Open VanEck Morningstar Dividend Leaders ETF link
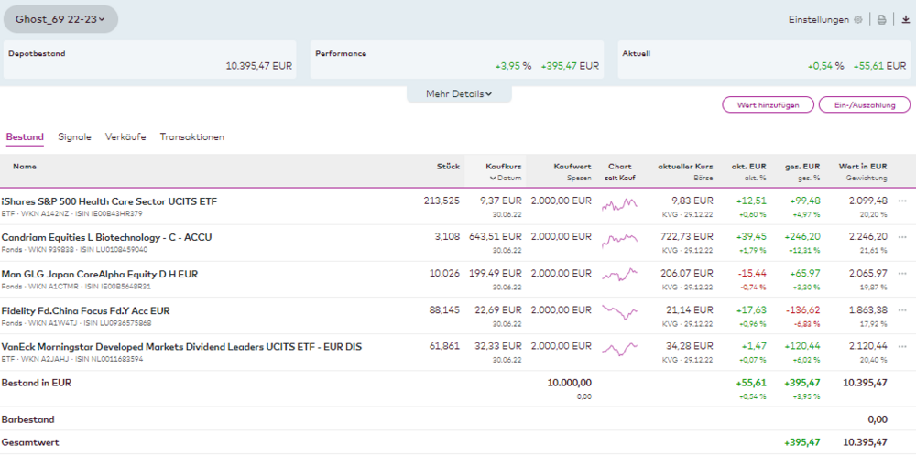916x456 pixels. [x=181, y=347]
